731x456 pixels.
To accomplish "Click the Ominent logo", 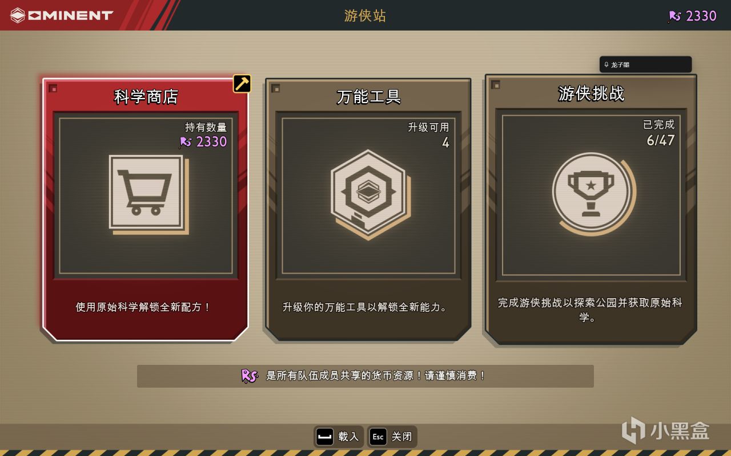I will point(62,15).
